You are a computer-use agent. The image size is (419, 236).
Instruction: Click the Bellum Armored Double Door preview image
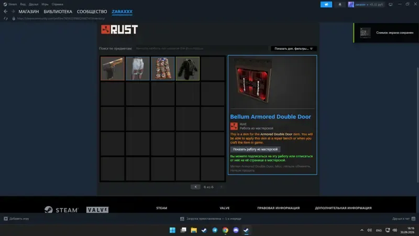click(x=253, y=82)
